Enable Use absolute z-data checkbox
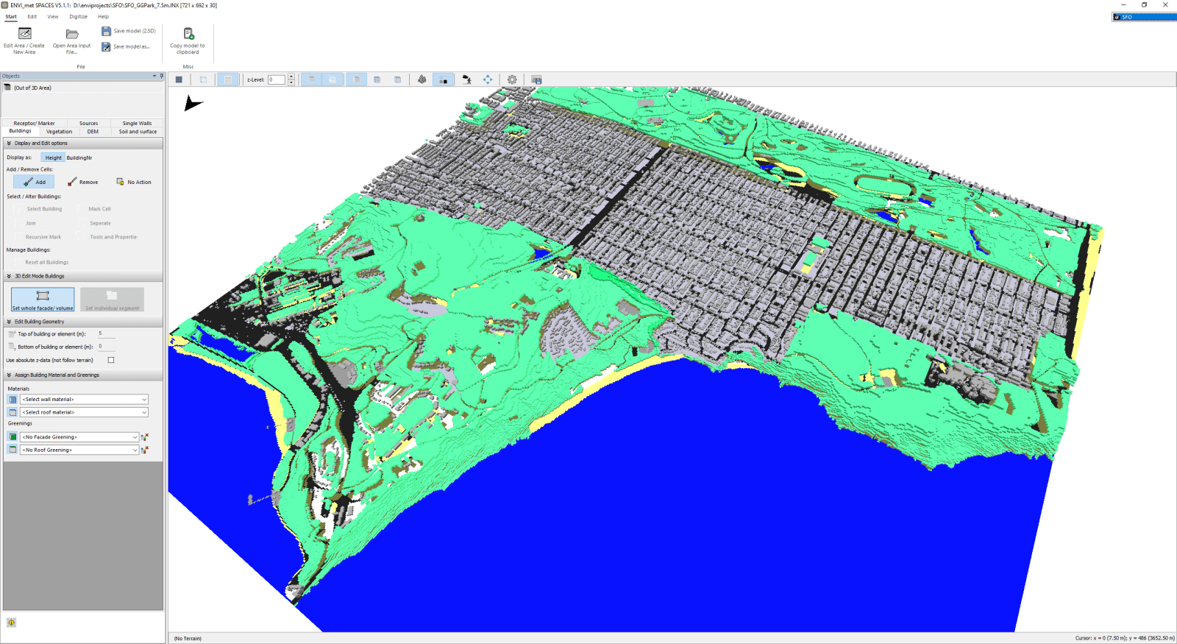Viewport: 1177px width, 644px height. (x=111, y=360)
